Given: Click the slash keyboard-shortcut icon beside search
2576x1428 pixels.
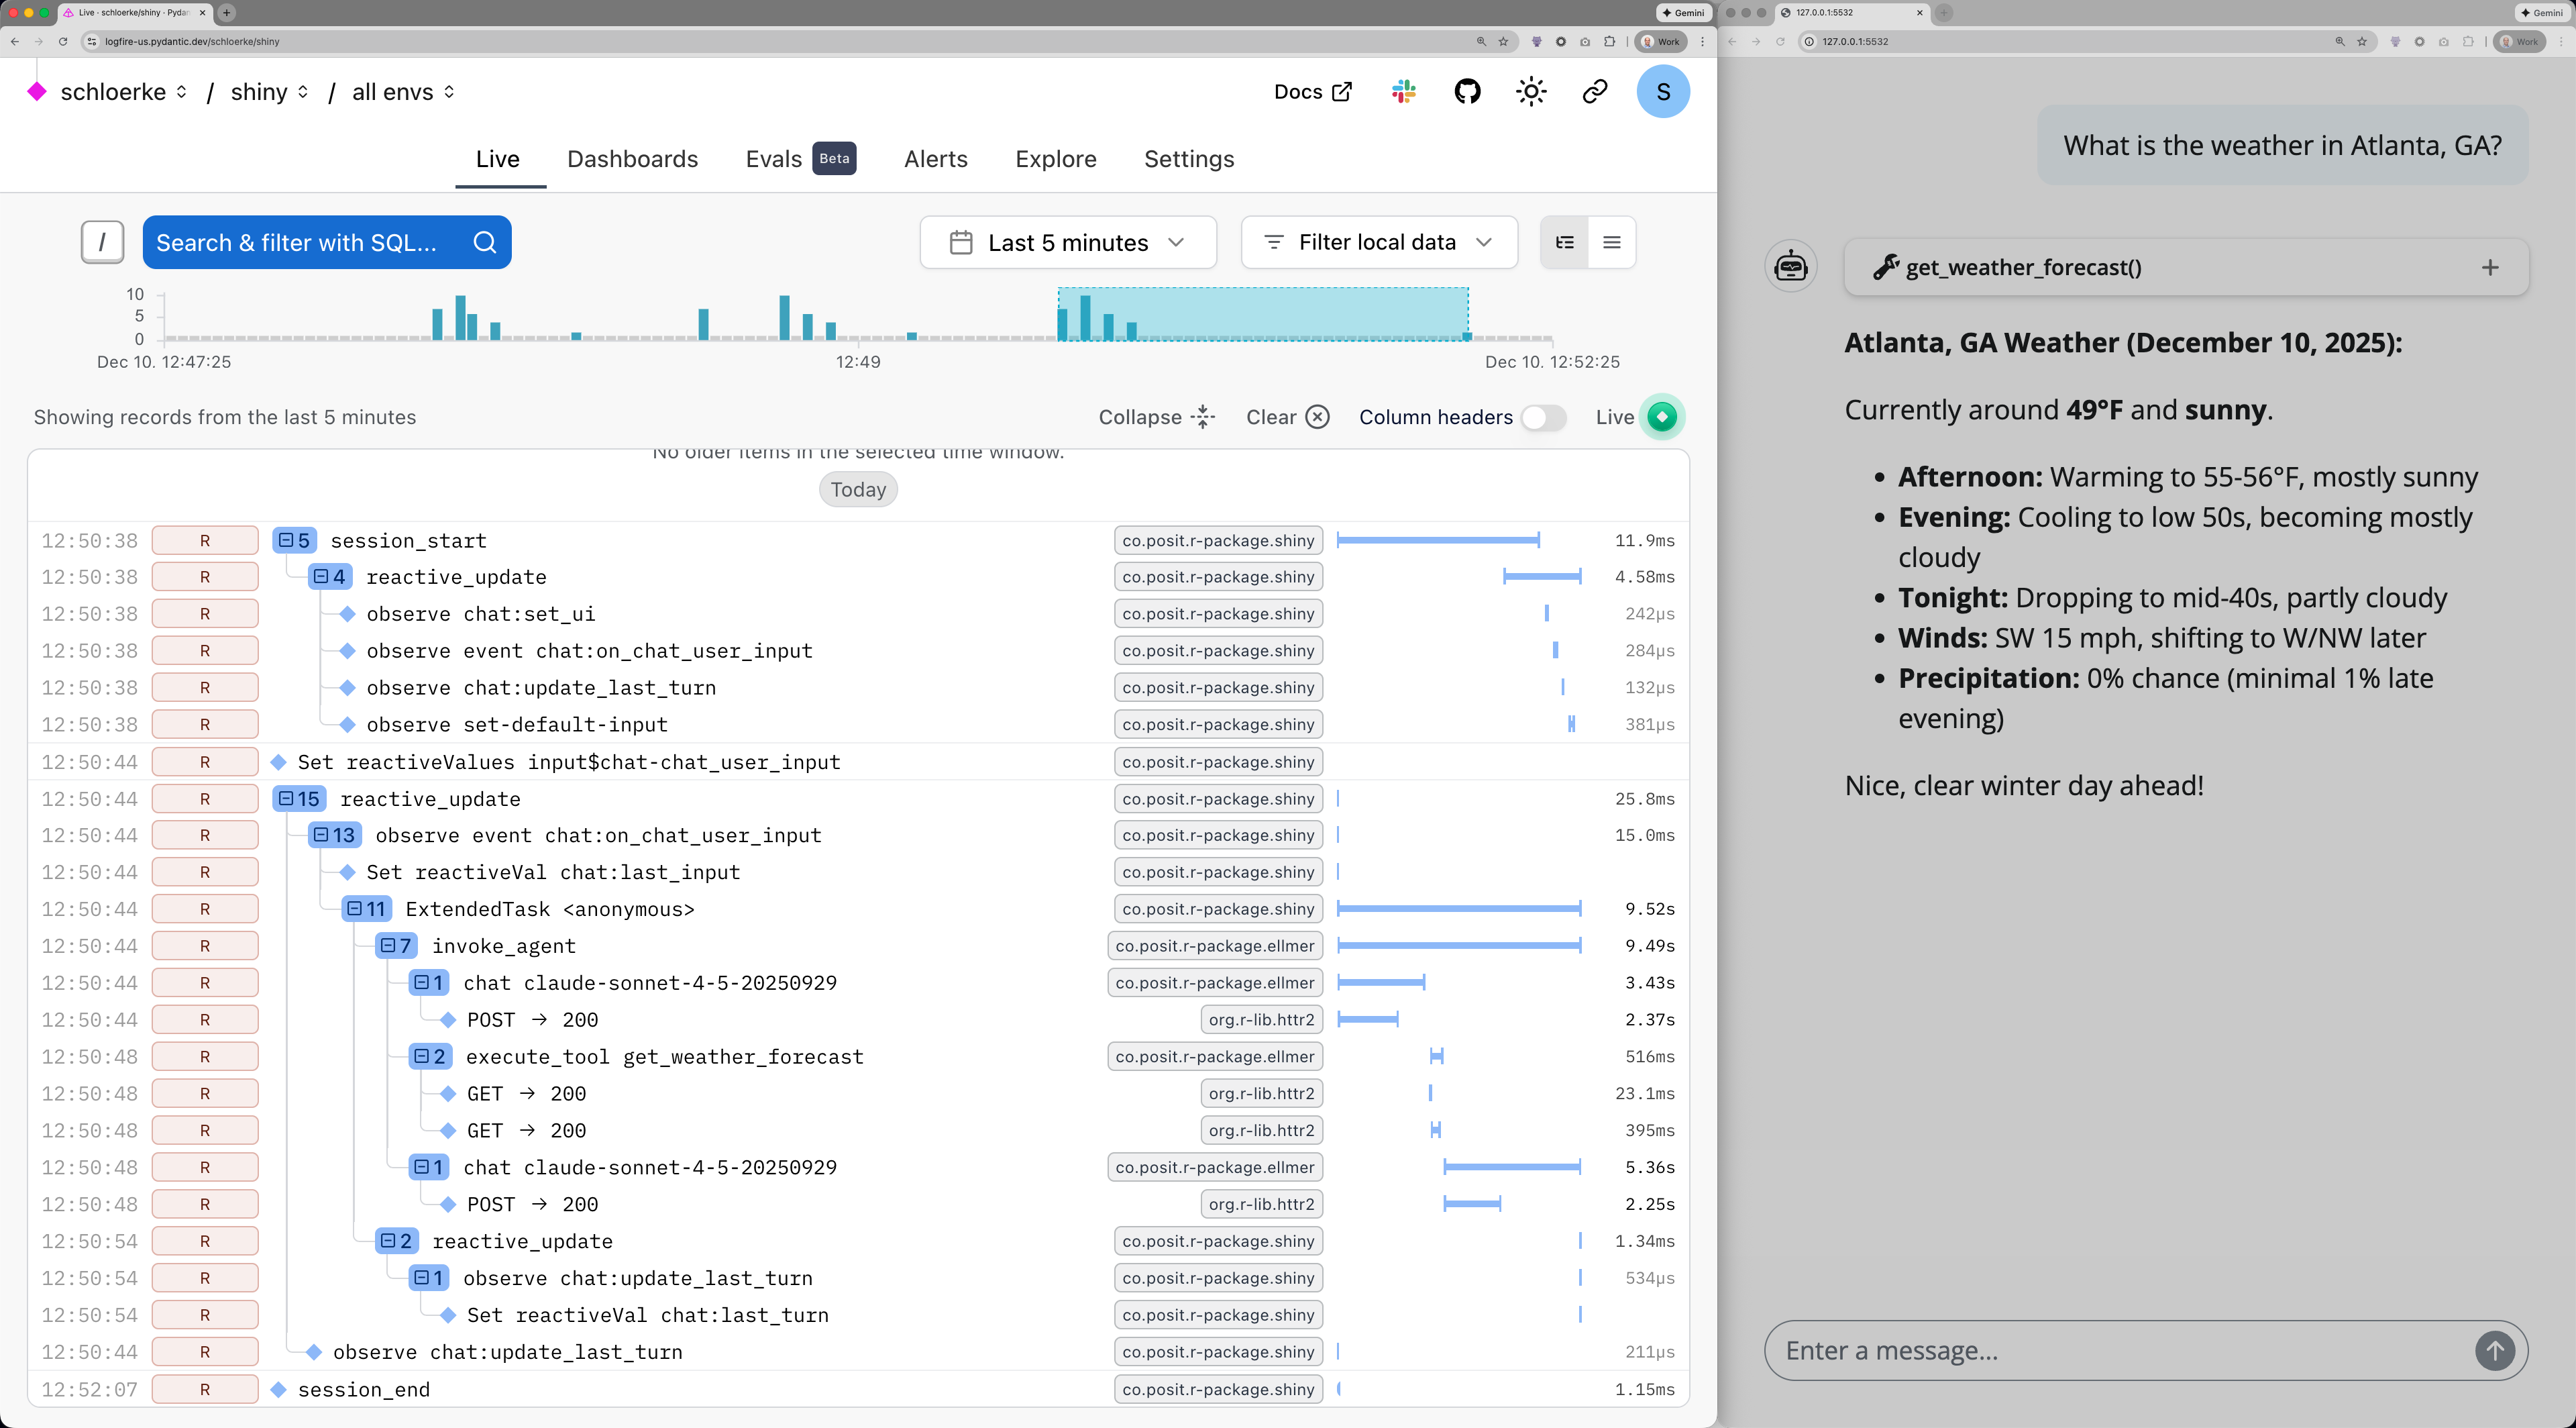Looking at the screenshot, I should coord(102,242).
